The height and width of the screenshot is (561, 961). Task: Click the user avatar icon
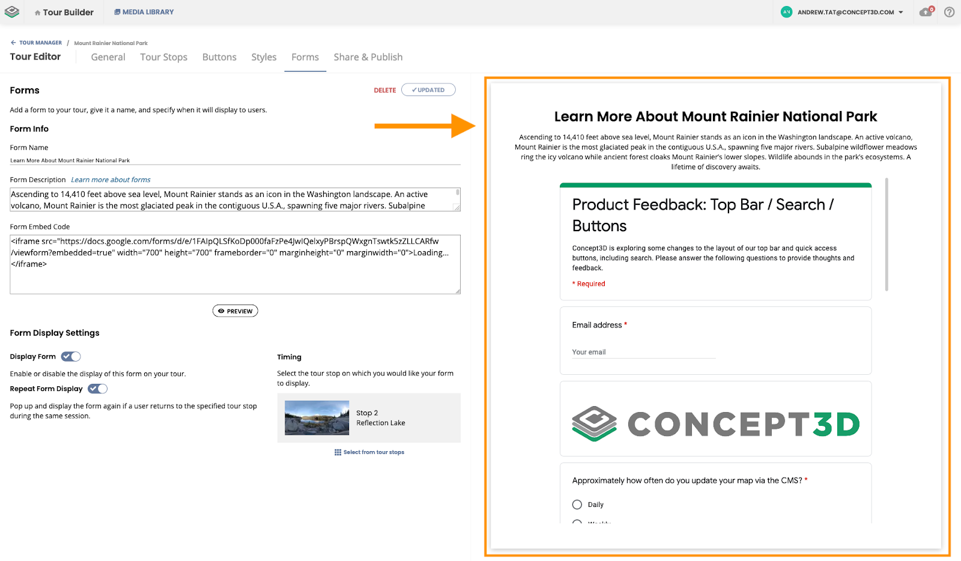pos(786,12)
